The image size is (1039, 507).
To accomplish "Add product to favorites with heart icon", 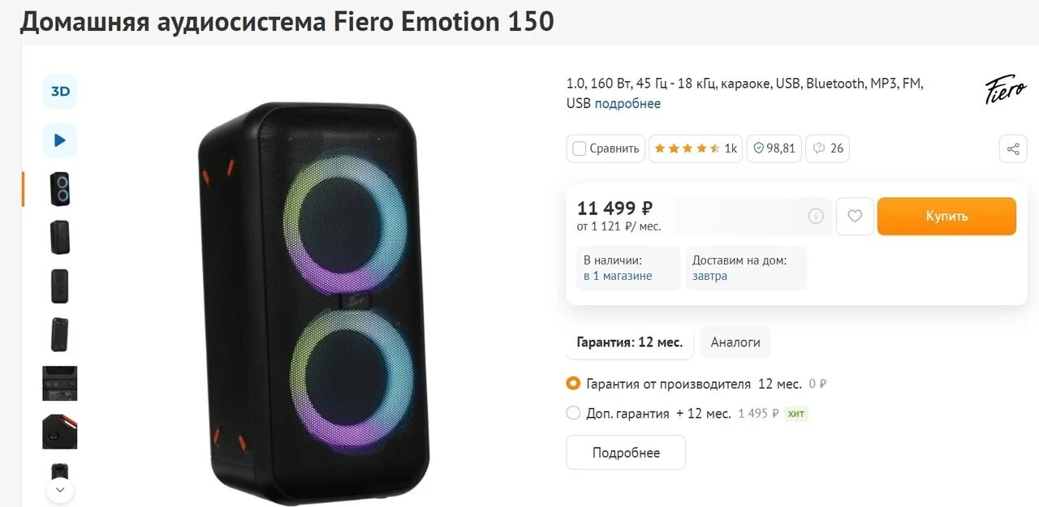I will pyautogui.click(x=854, y=217).
